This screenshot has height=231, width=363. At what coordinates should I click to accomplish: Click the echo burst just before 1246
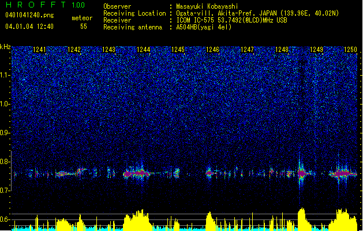[x=209, y=173]
